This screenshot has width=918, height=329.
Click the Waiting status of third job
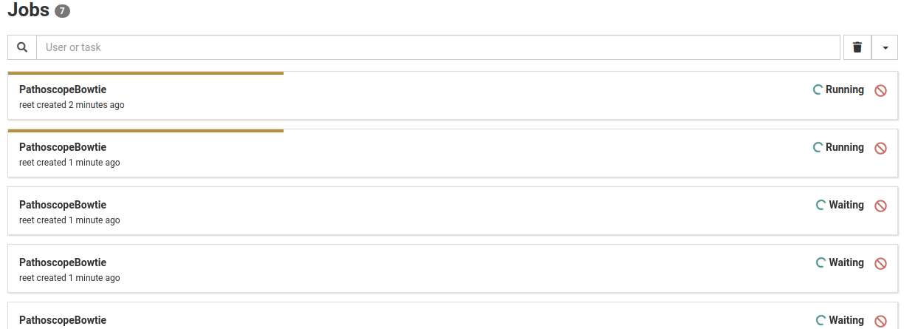(x=846, y=205)
